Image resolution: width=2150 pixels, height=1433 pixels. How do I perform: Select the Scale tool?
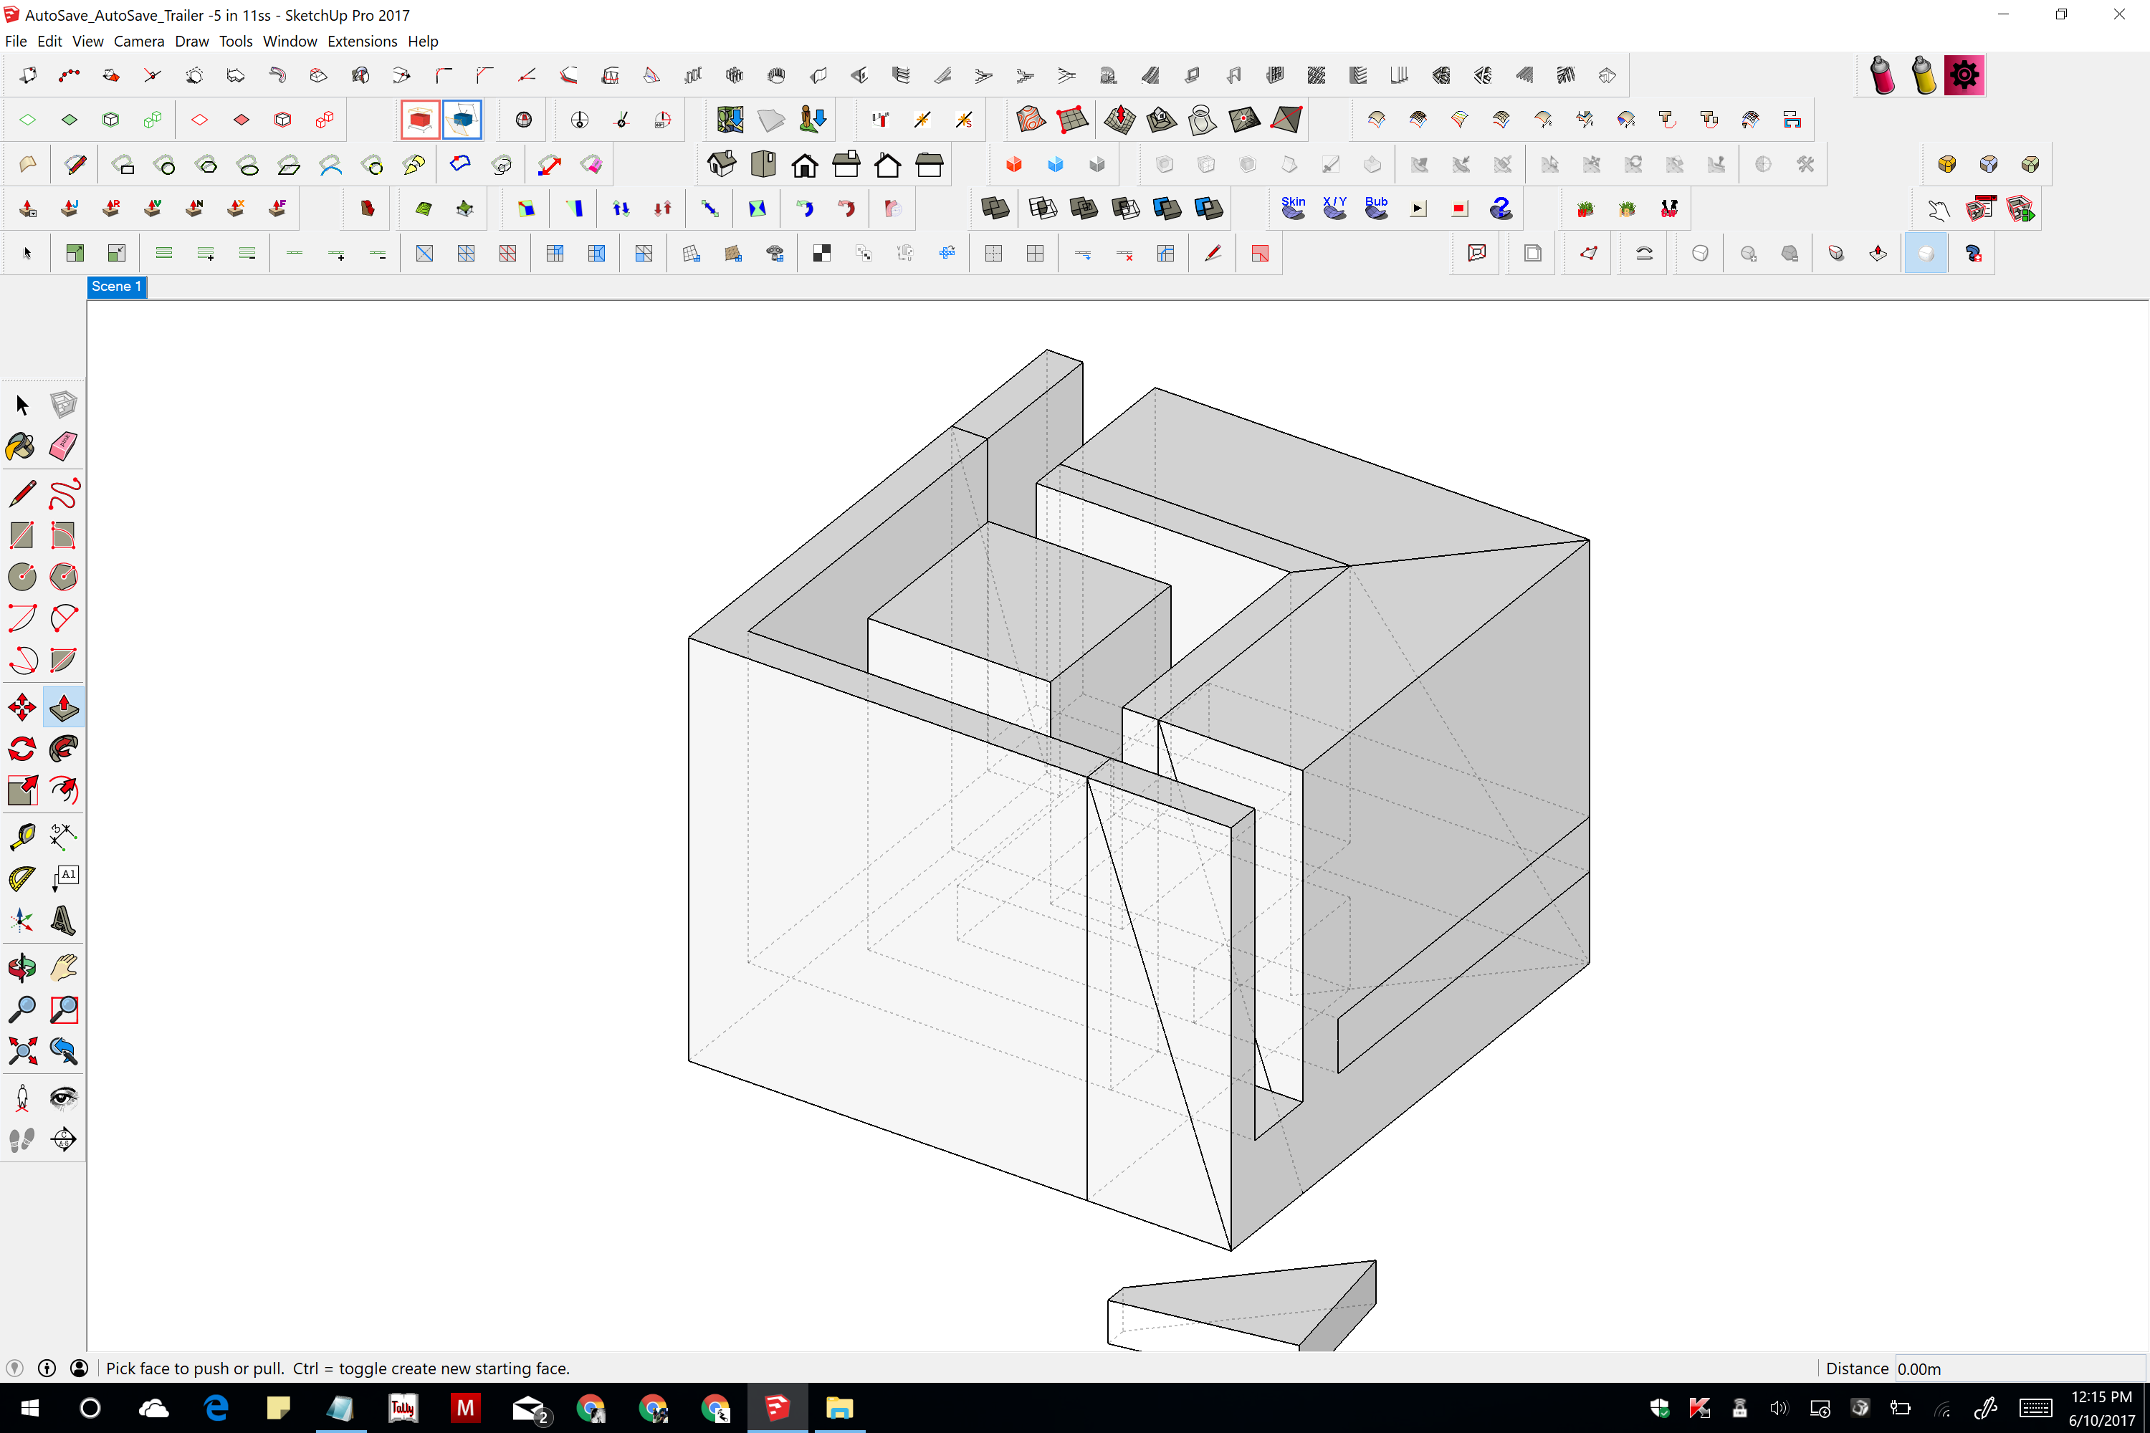(x=22, y=790)
